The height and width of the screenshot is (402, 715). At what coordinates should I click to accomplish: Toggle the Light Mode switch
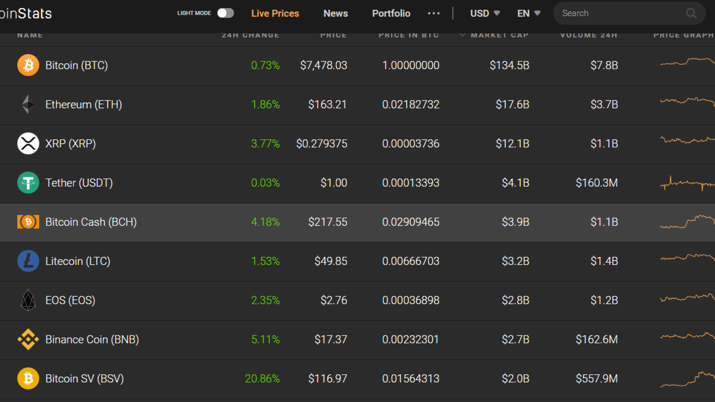click(x=226, y=13)
